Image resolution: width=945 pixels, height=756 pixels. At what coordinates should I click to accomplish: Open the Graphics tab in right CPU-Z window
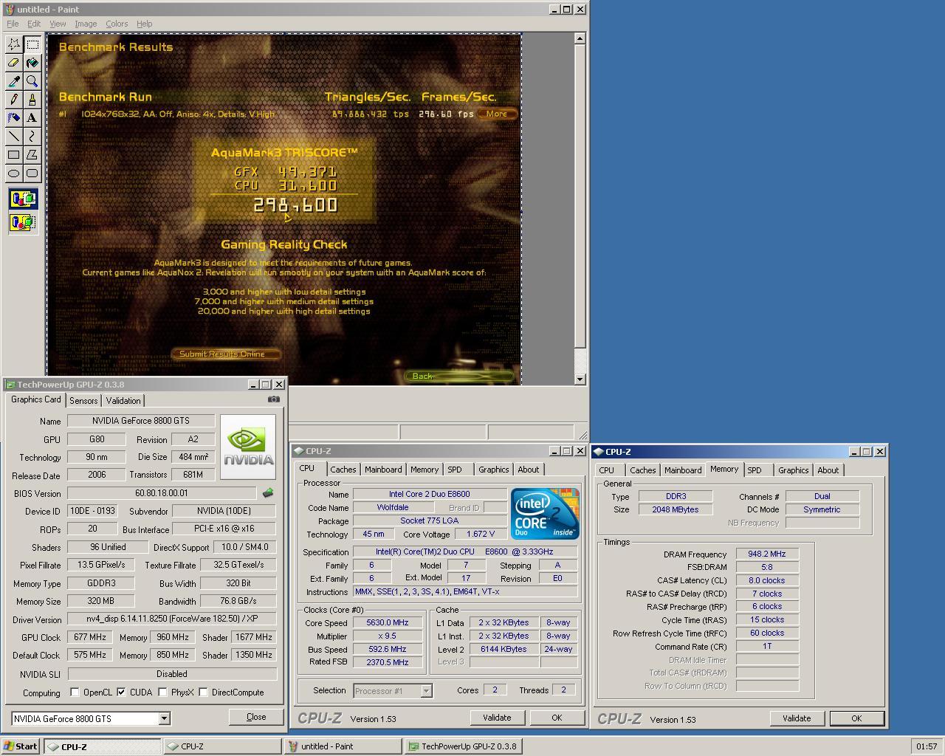794,470
